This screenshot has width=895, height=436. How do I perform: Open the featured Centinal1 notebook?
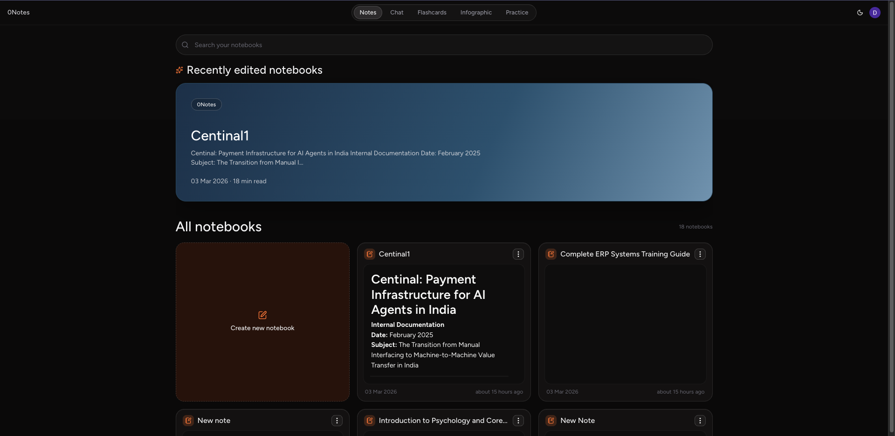(443, 142)
